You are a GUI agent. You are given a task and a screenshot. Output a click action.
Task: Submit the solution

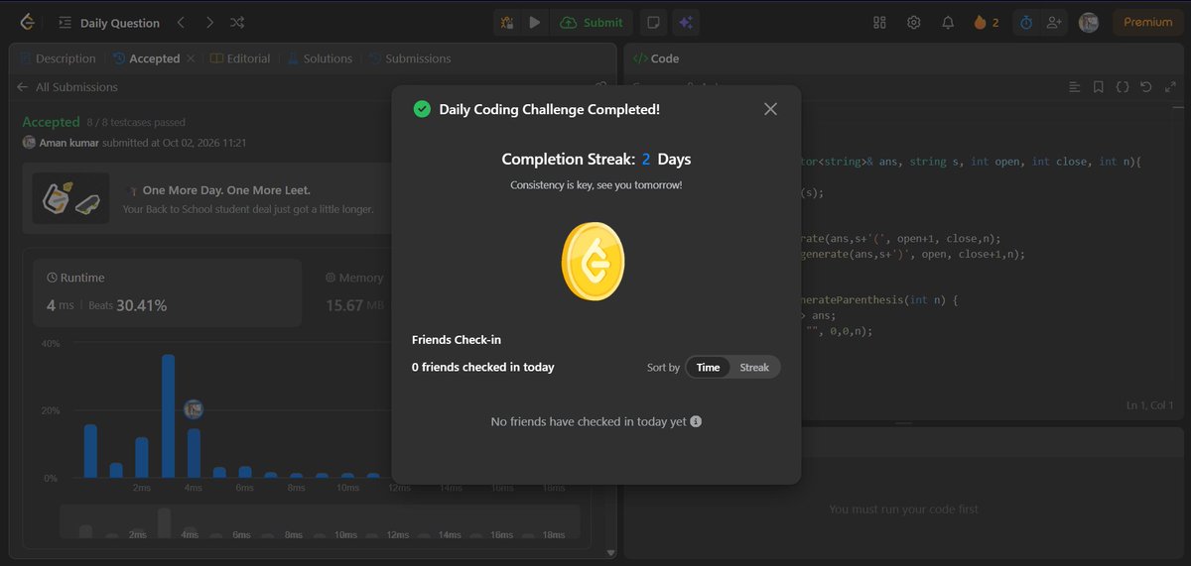pyautogui.click(x=592, y=22)
